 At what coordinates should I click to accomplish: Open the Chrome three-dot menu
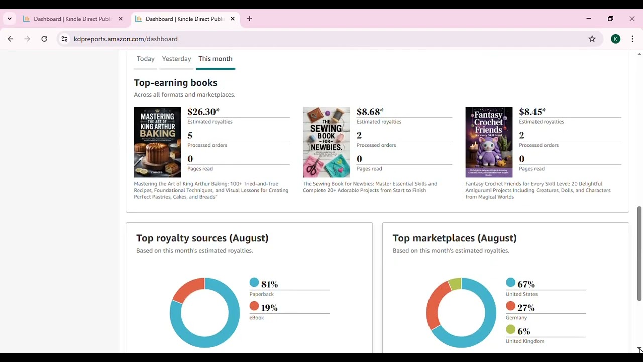[633, 39]
